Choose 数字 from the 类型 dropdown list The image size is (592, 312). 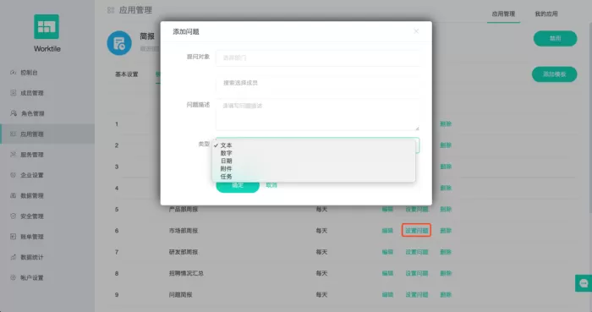point(314,153)
